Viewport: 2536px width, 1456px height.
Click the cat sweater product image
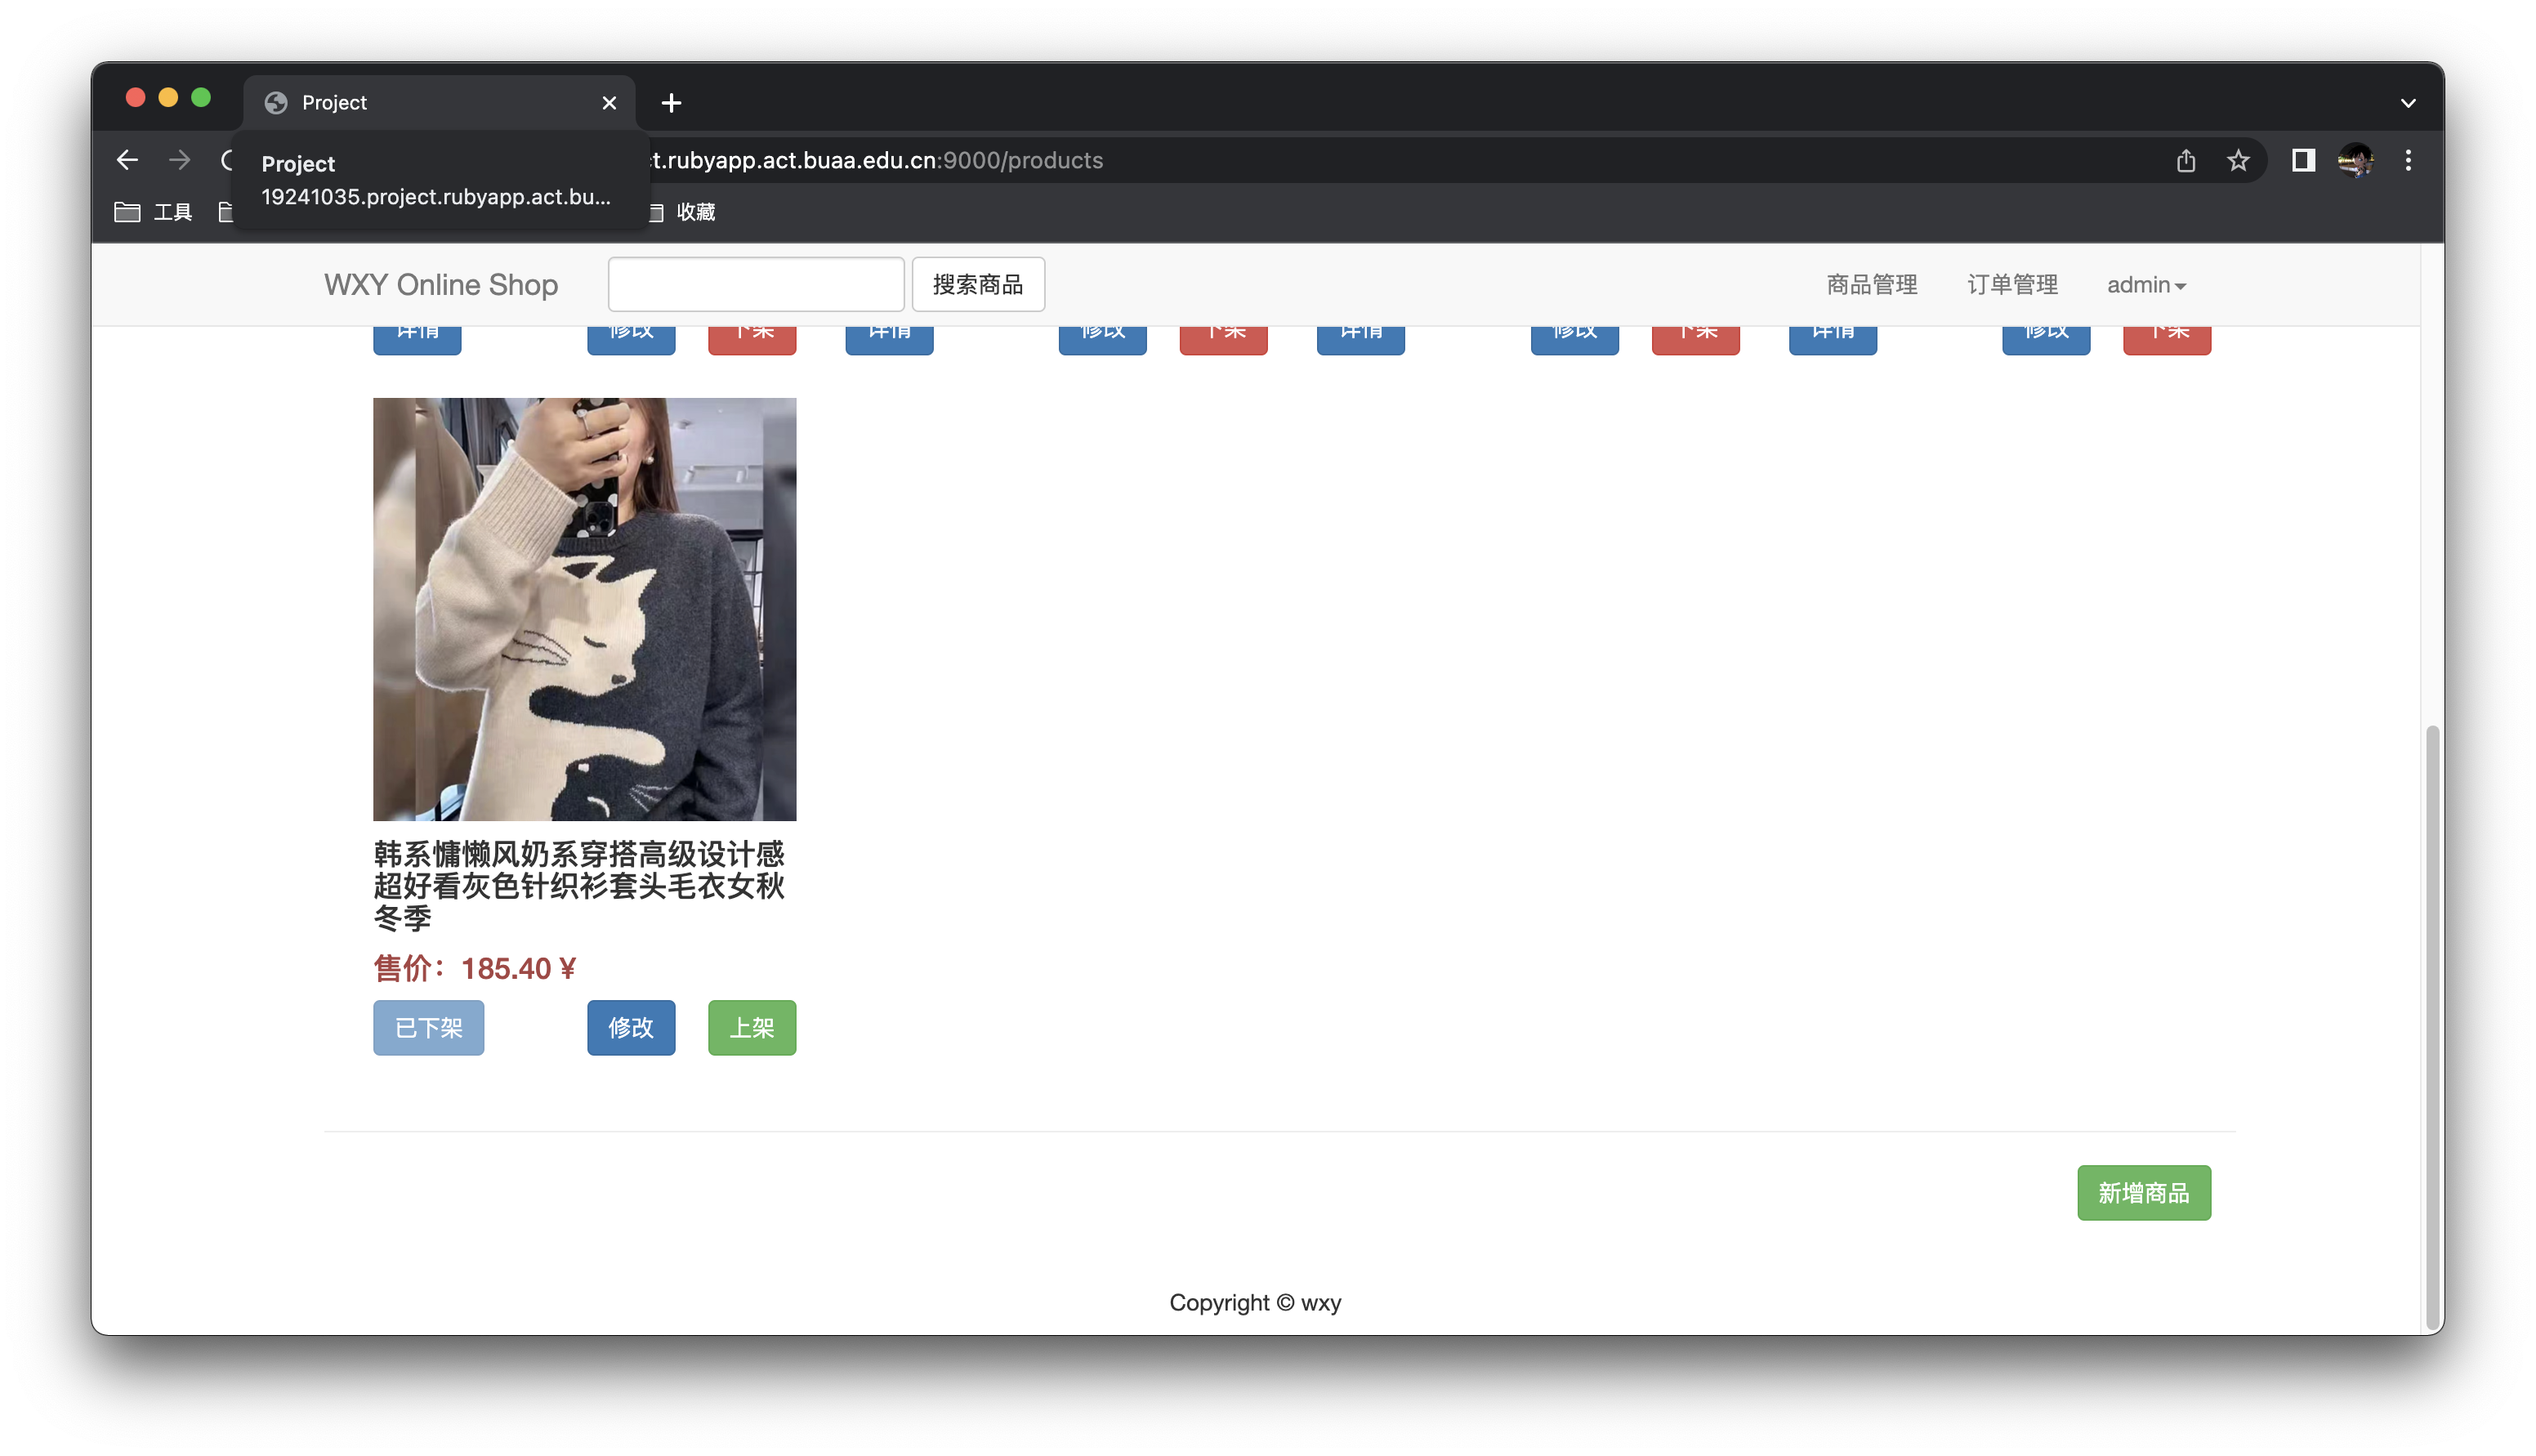tap(585, 609)
